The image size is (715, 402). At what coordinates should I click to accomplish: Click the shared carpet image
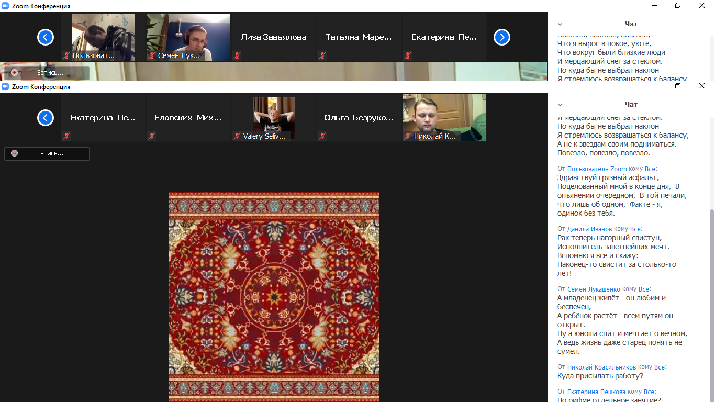(x=274, y=297)
